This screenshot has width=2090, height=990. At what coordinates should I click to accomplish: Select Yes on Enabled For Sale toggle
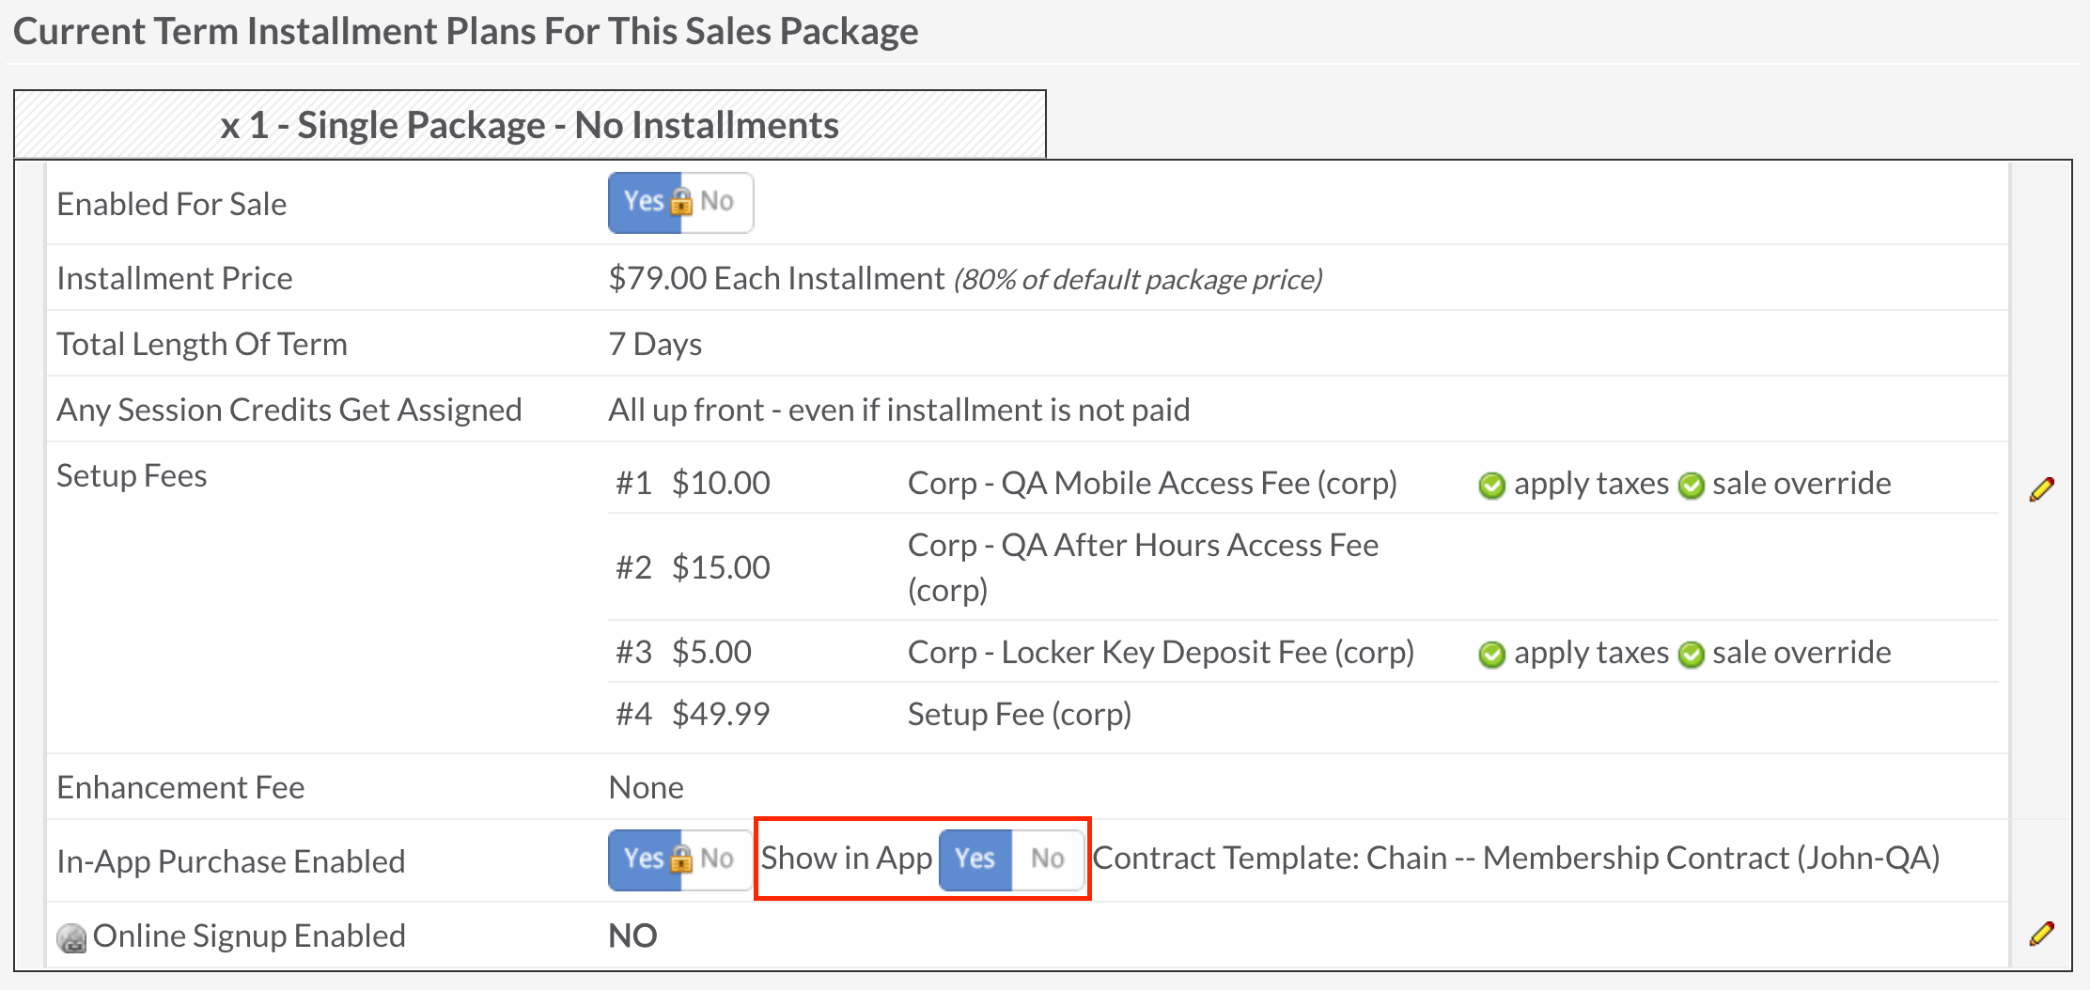pyautogui.click(x=643, y=202)
